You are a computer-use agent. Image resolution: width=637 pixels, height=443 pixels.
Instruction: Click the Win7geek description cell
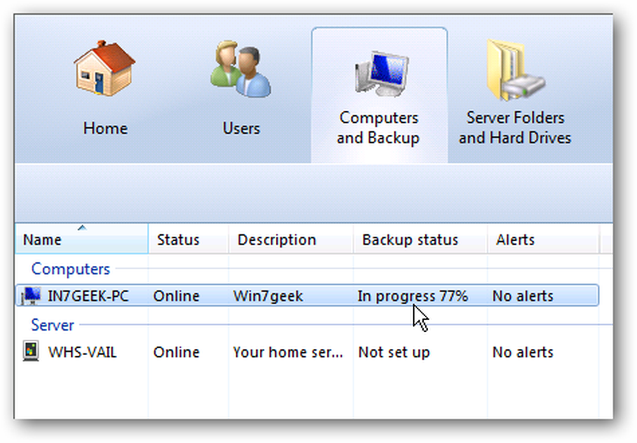coord(268,296)
